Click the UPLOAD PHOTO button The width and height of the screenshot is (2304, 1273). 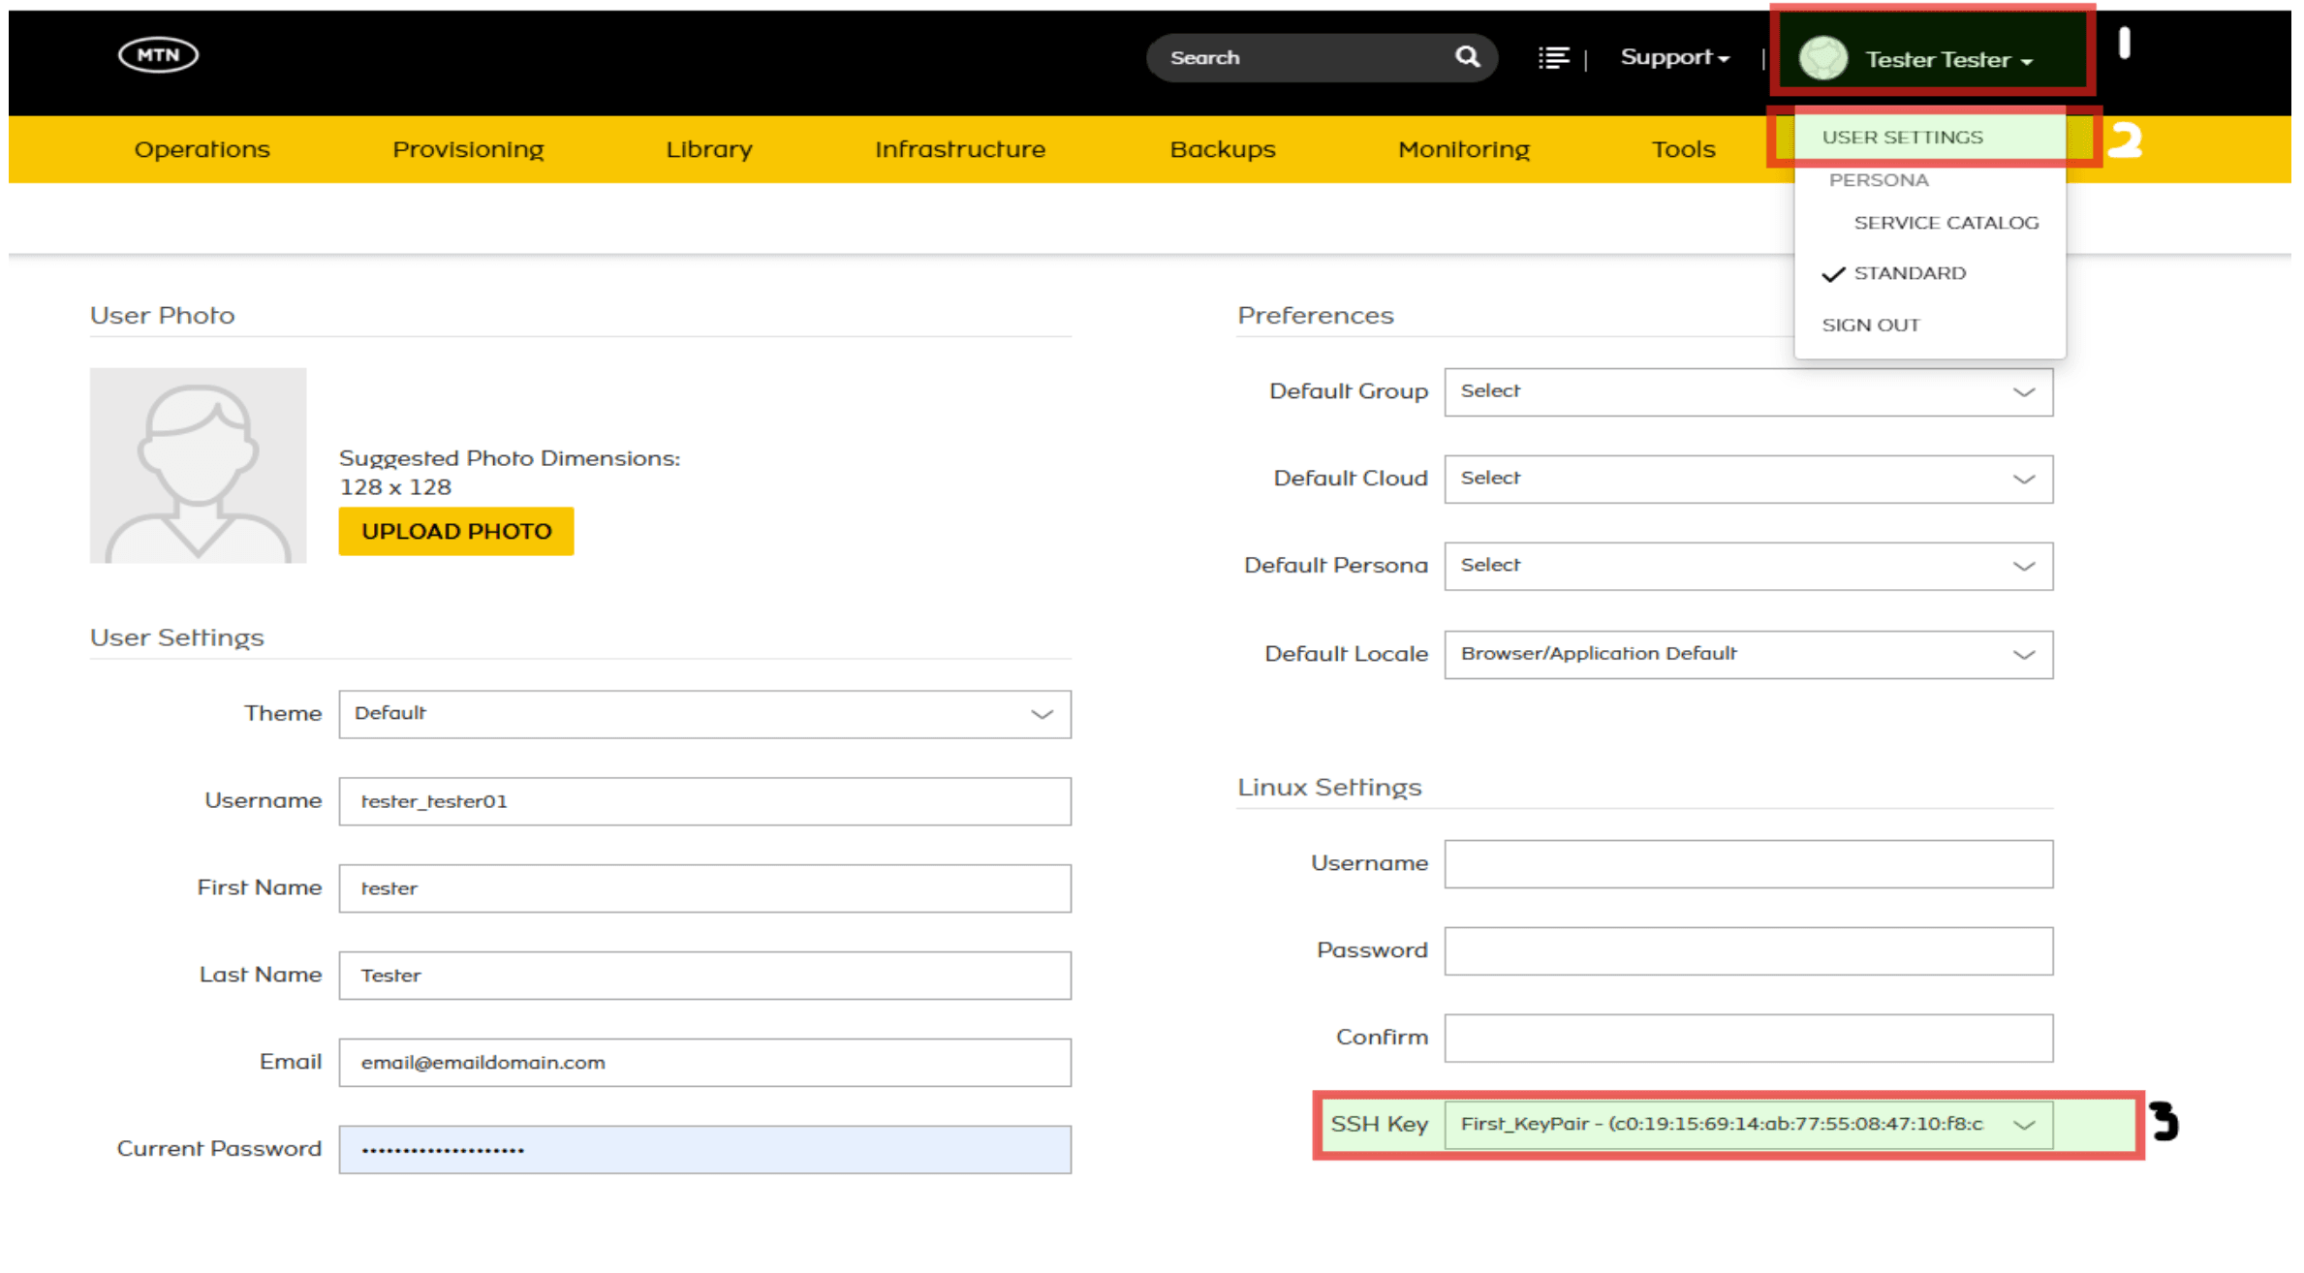[x=456, y=531]
